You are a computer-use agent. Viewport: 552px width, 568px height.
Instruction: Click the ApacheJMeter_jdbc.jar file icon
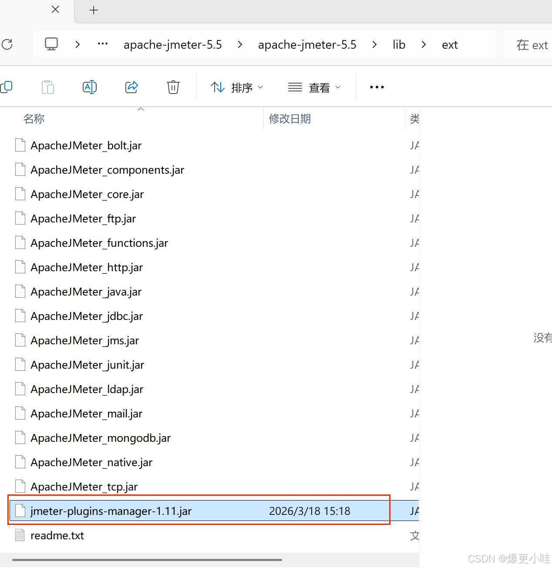point(20,316)
